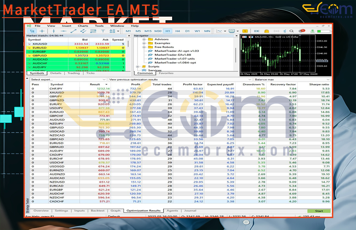Image resolution: width=356 pixels, height=230 pixels.
Task: Open the chart type dropdown arrow
Action: coord(225,31)
